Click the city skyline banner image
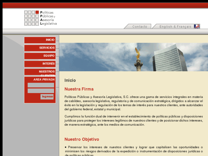This screenshot has width=208, height=156. 134,57
